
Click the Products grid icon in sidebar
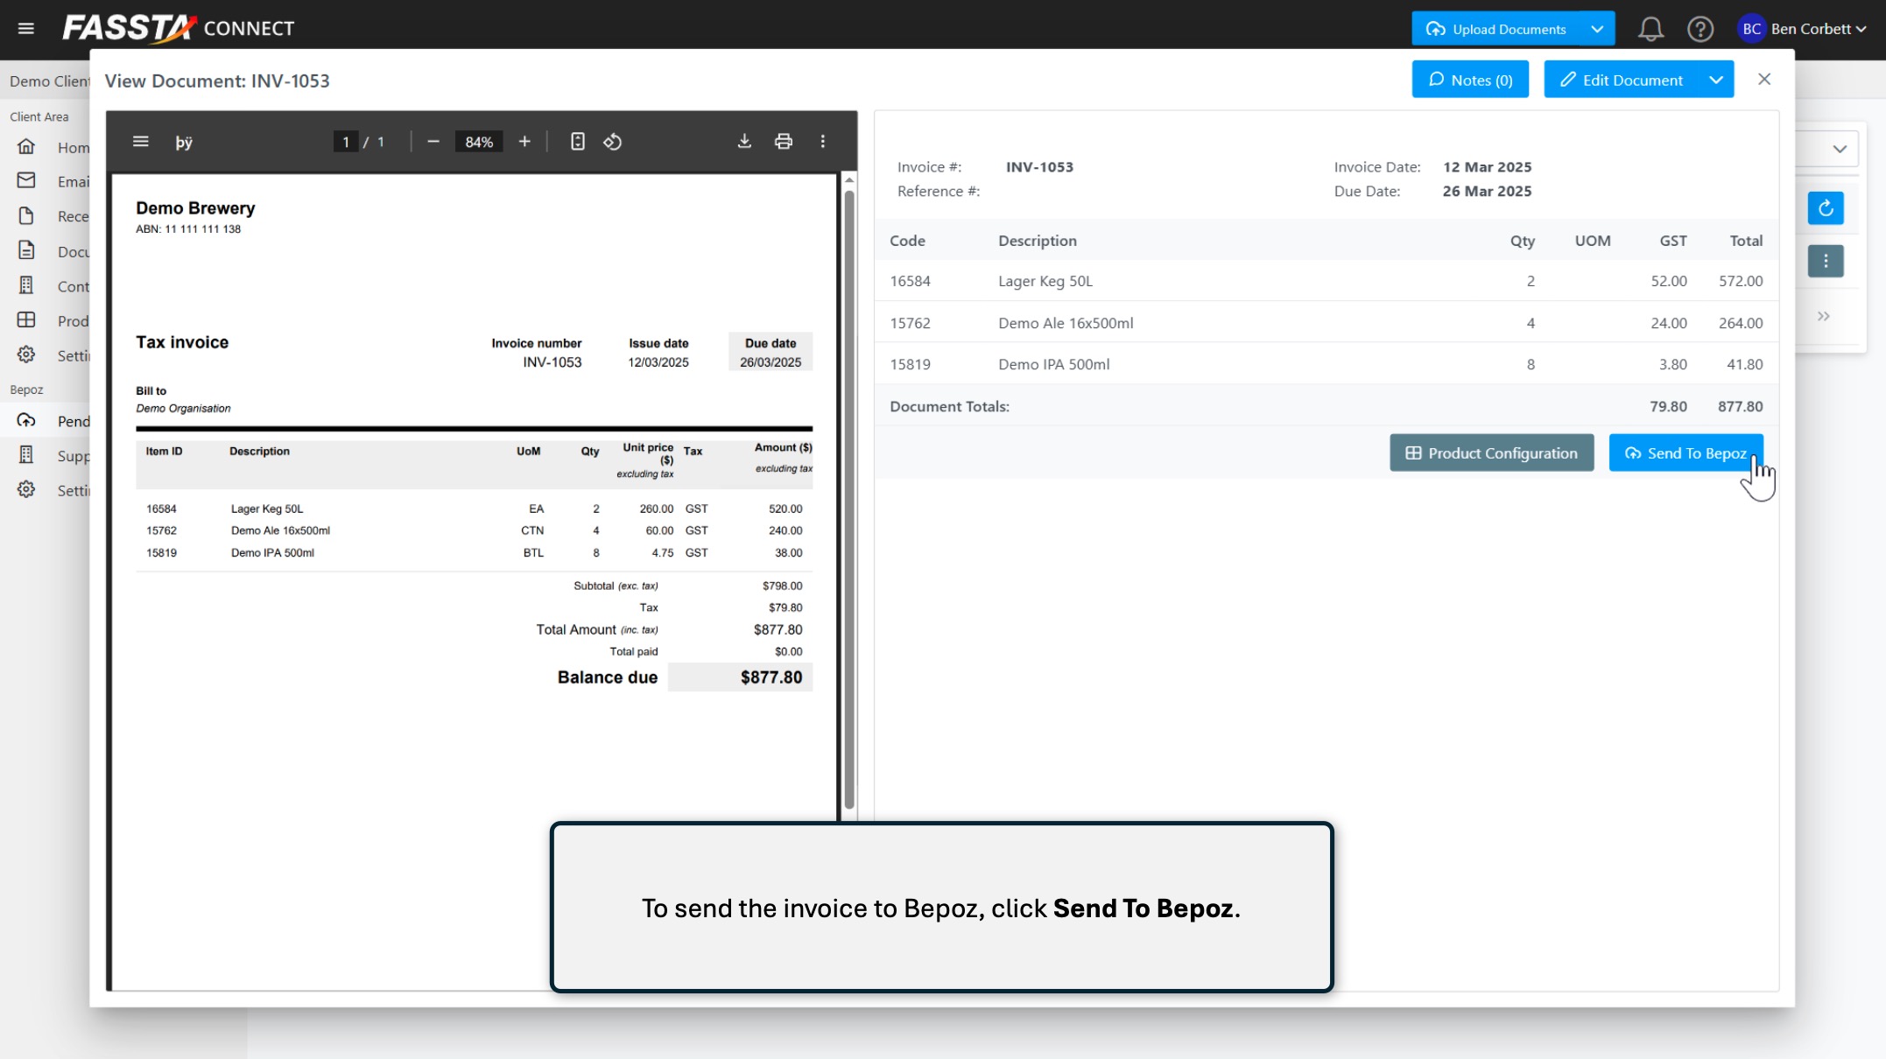[x=26, y=320]
